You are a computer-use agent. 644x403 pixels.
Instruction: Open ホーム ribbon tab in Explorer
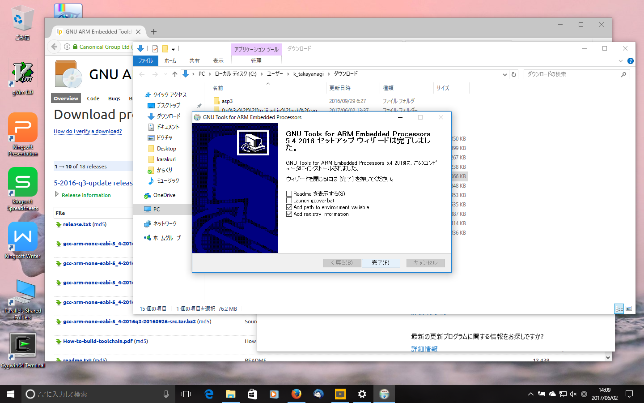pos(170,61)
